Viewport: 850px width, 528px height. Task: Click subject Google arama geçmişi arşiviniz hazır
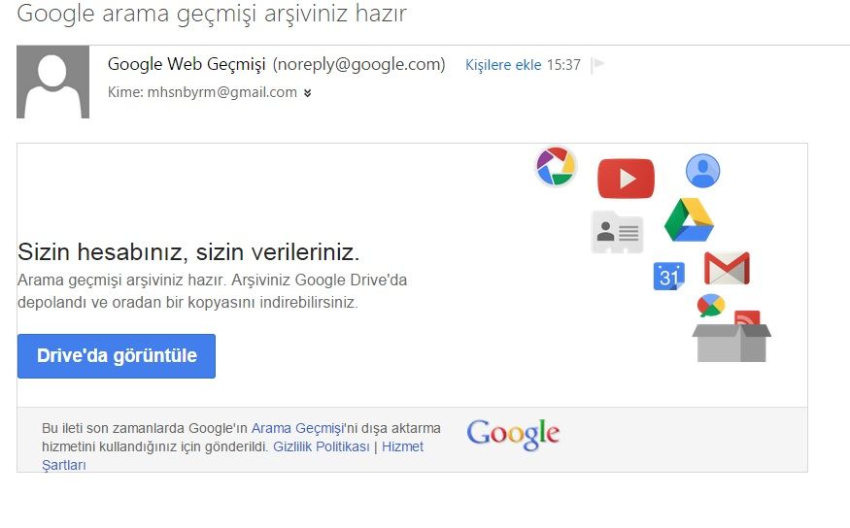pos(212,13)
